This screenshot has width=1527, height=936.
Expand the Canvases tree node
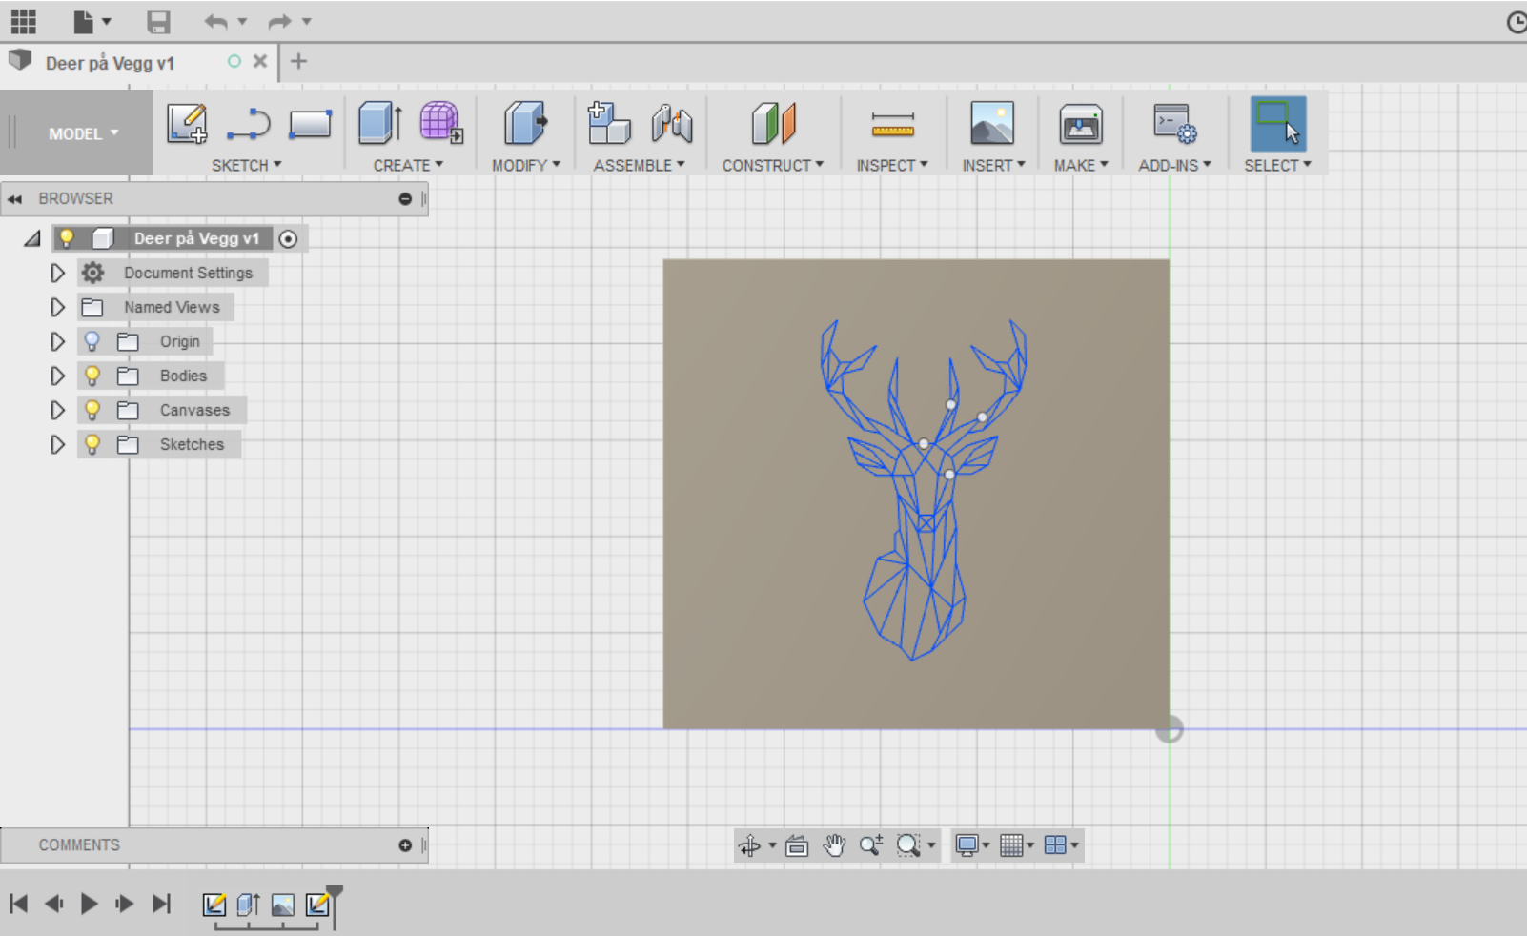pyautogui.click(x=57, y=410)
